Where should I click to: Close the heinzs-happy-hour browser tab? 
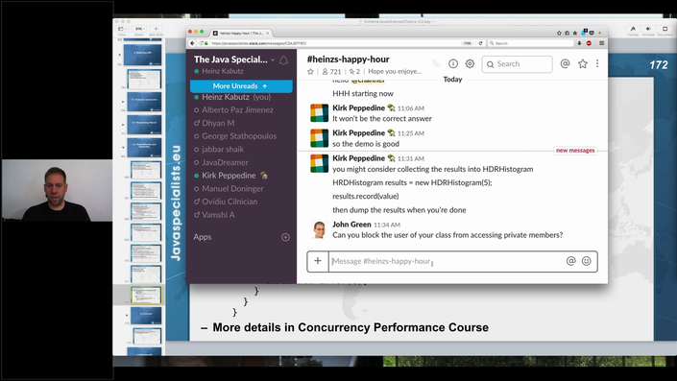coord(268,33)
